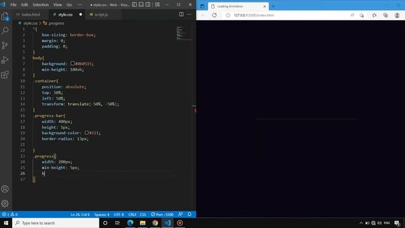Open the Windows Start menu
405x228 pixels.
(x=6, y=223)
